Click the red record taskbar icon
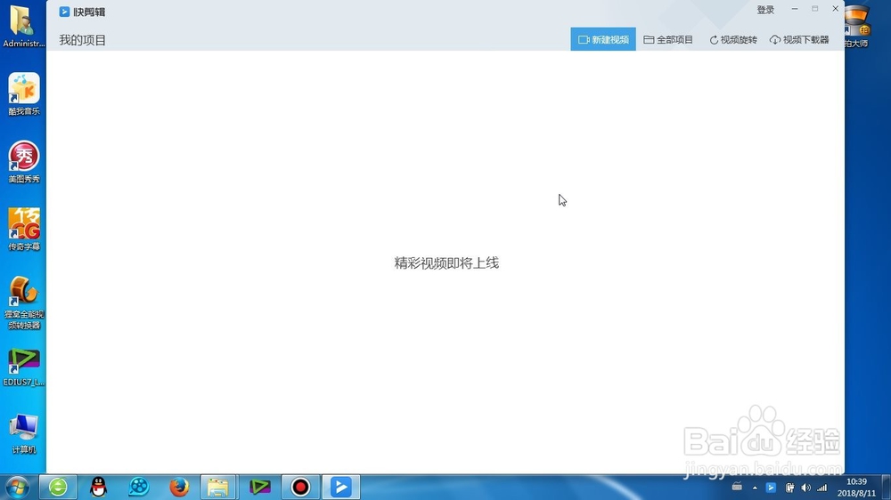 click(300, 487)
